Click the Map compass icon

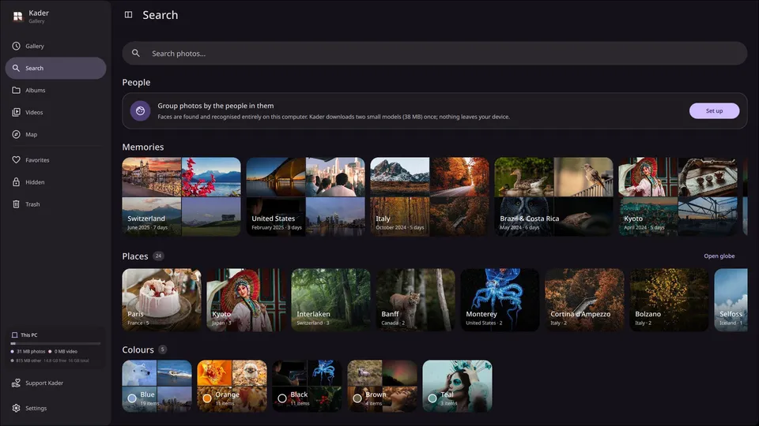coord(16,134)
